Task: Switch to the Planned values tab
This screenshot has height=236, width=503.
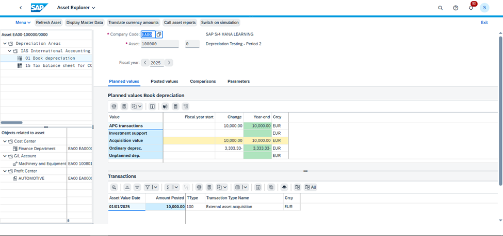Action: pyautogui.click(x=124, y=81)
